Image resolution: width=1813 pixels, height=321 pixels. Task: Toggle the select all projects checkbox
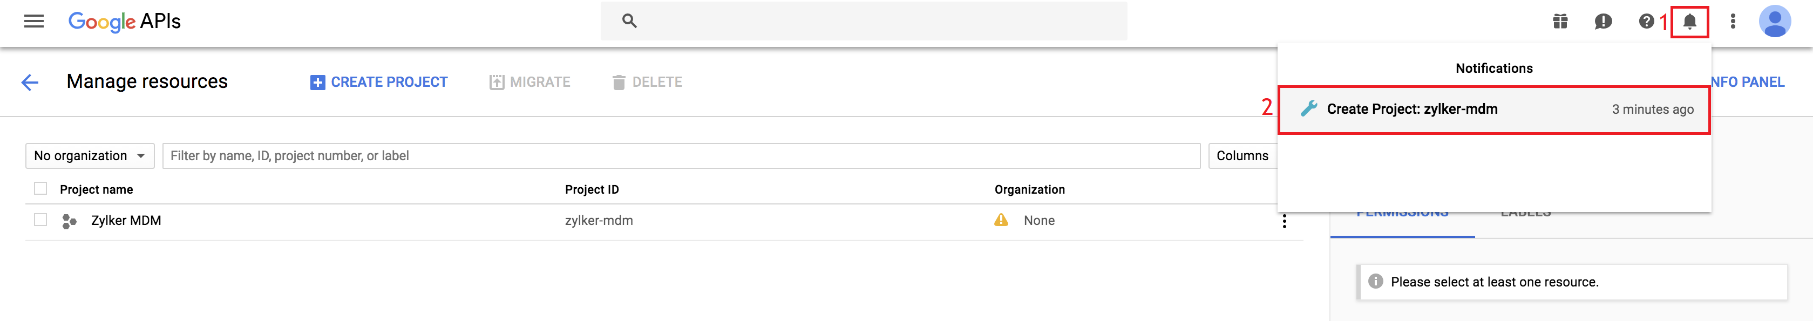(41, 189)
